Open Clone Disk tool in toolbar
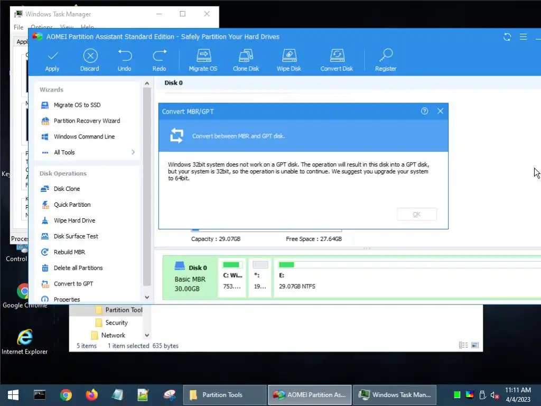541x406 pixels. [246, 60]
